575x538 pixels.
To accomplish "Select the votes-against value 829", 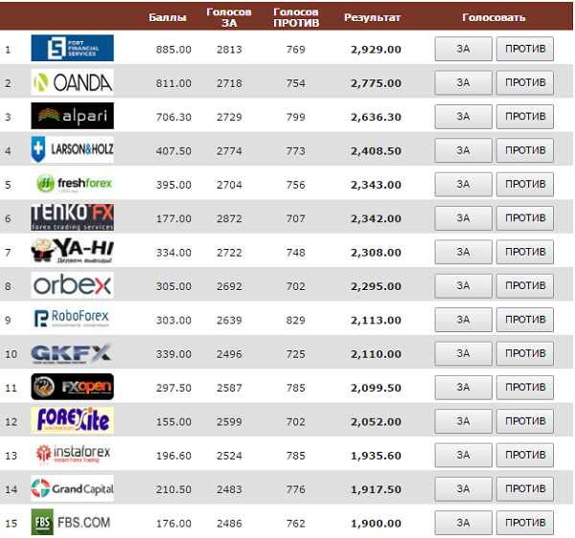I will (295, 321).
